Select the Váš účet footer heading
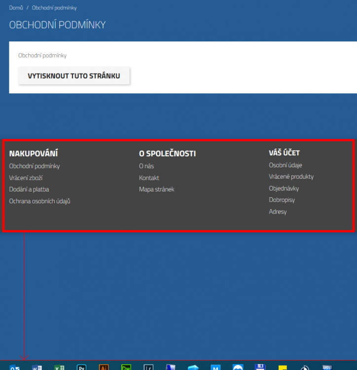The width and height of the screenshot is (357, 370). coord(284,153)
